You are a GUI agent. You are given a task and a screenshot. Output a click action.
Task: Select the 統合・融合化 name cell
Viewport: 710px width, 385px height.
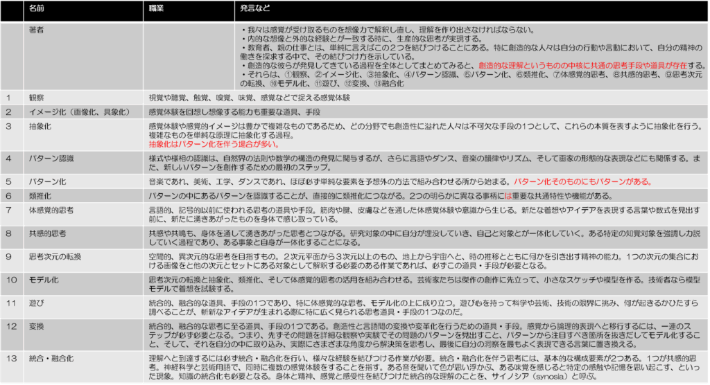click(x=53, y=357)
